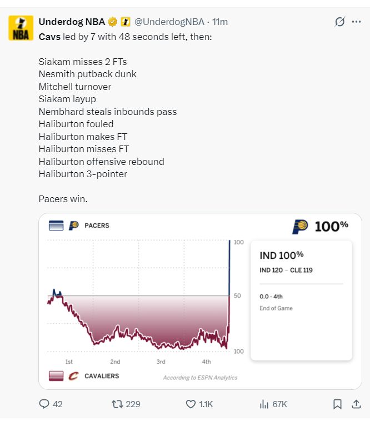View post analytics bar chart icon
The image size is (370, 421).
pyautogui.click(x=264, y=404)
